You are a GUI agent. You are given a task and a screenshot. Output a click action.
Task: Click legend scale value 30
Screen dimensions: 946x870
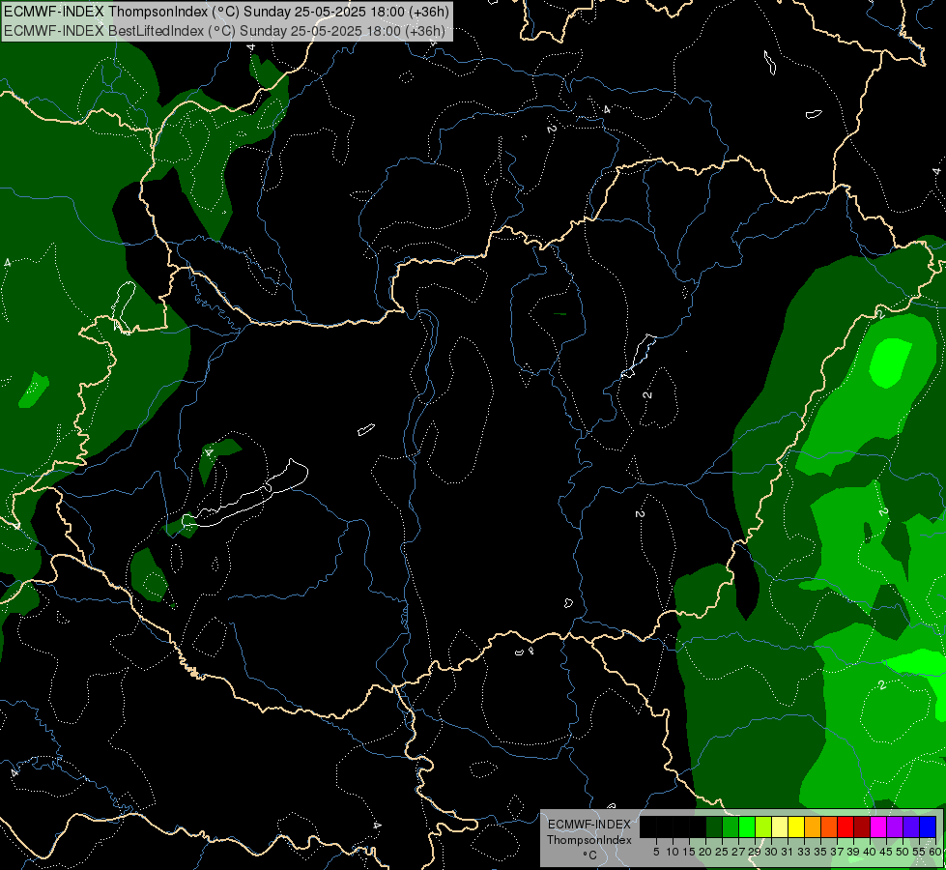click(772, 852)
